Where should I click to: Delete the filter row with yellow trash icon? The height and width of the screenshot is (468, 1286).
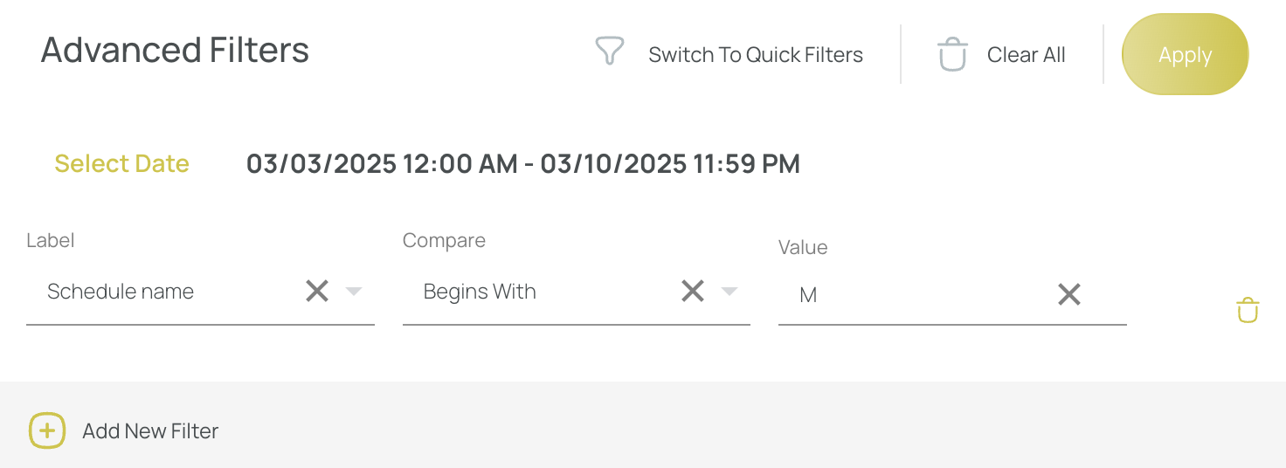tap(1248, 310)
